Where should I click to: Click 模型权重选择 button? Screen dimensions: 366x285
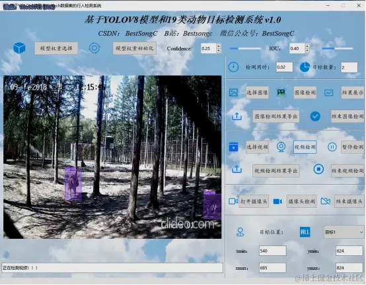pos(56,48)
